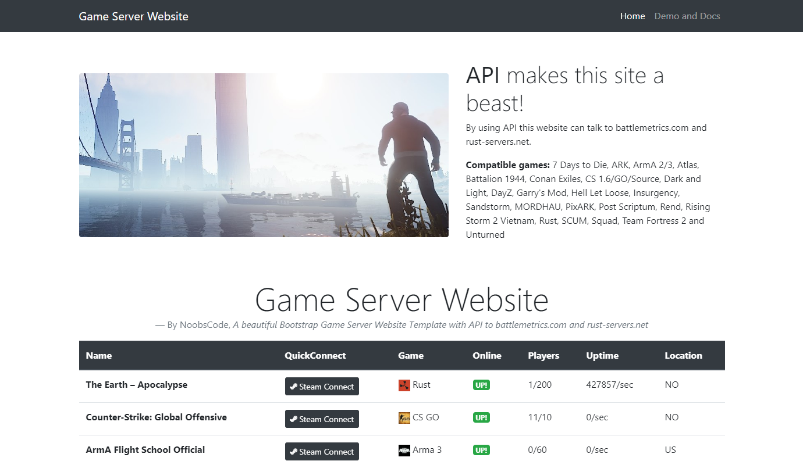The width and height of the screenshot is (803, 468).
Task: Click the Location column header
Action: (x=684, y=356)
